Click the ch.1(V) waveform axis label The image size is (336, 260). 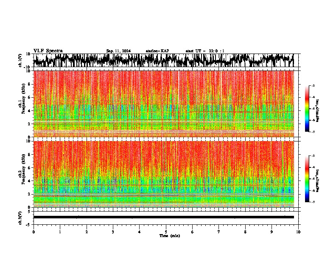pos(20,60)
